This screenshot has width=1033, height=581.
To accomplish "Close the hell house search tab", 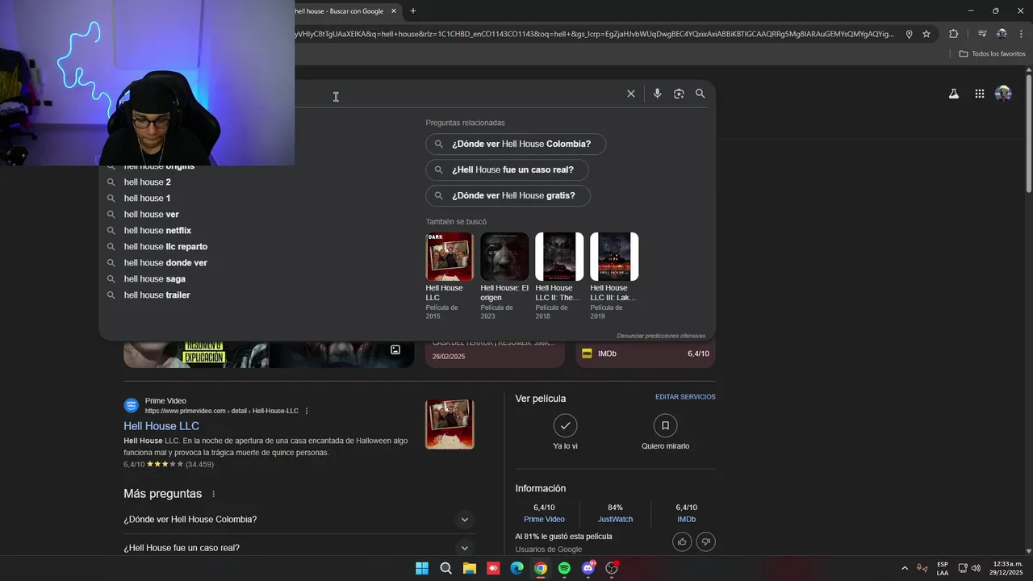I will [394, 11].
